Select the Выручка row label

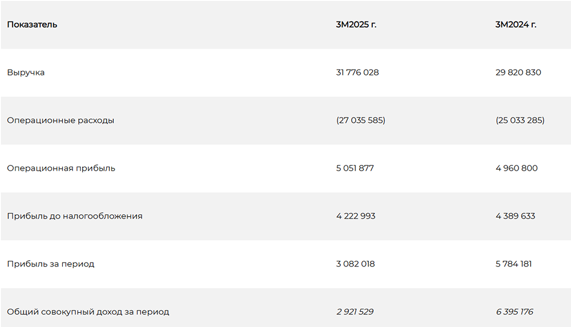pyautogui.click(x=26, y=72)
